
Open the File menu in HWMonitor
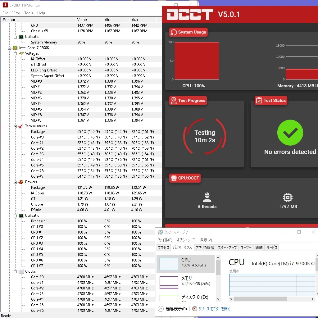[x=5, y=13]
